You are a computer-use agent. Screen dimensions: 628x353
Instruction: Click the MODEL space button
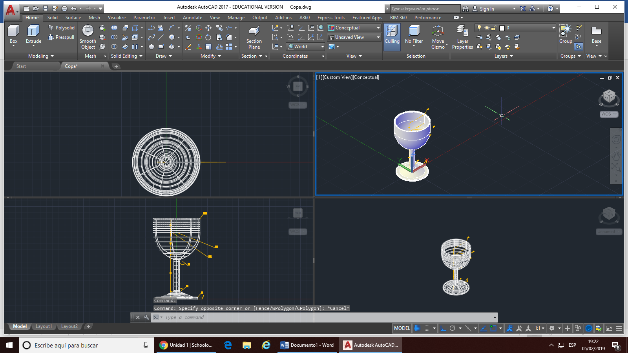pyautogui.click(x=402, y=328)
